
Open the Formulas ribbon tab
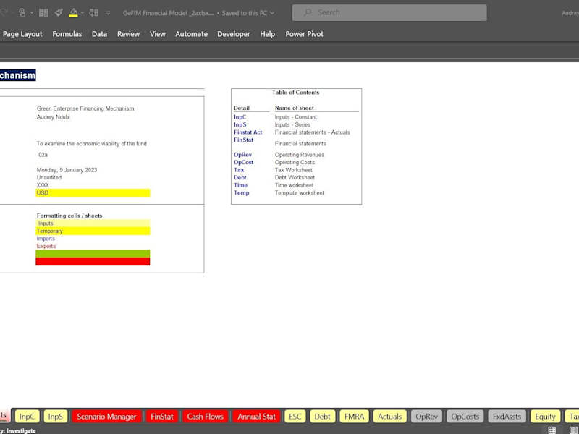67,34
